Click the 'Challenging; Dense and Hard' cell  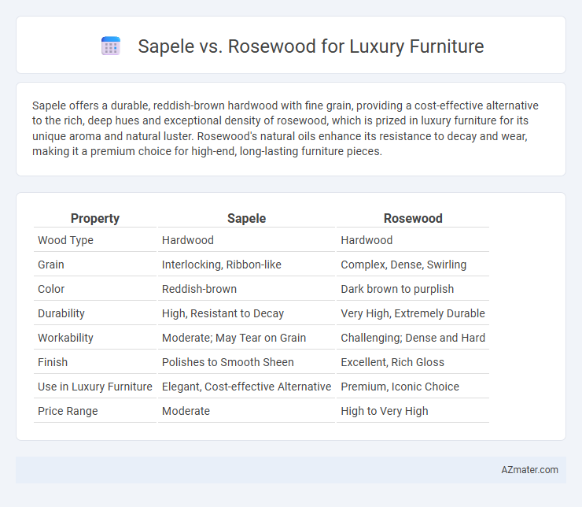pyautogui.click(x=413, y=338)
